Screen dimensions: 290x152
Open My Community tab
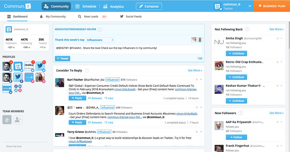[53, 17]
